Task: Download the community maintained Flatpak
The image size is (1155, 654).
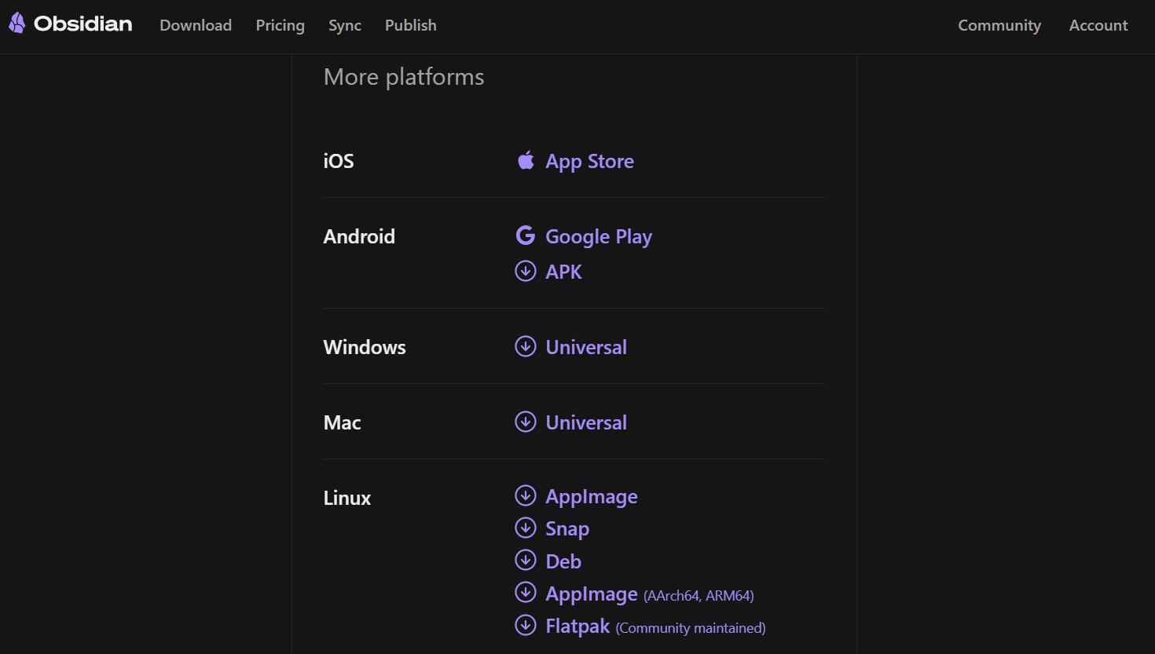Action: [577, 626]
